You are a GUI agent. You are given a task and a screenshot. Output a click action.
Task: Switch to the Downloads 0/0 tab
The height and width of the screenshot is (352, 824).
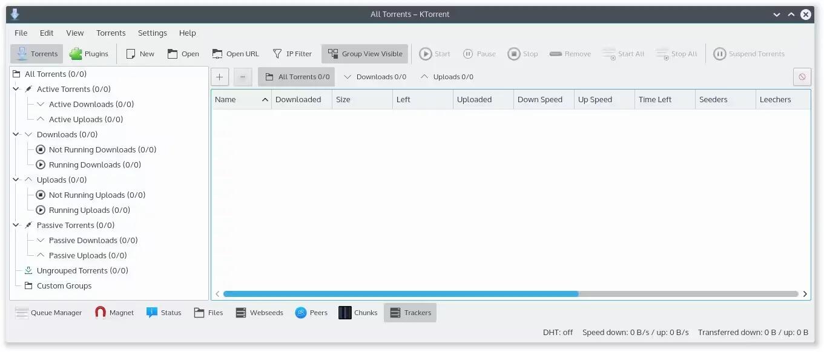pyautogui.click(x=374, y=77)
